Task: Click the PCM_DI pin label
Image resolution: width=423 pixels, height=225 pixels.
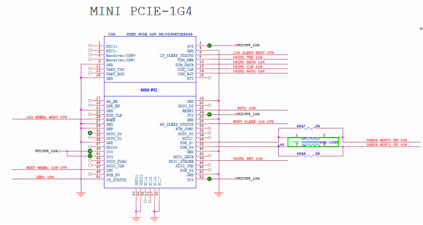Action: click(186, 171)
